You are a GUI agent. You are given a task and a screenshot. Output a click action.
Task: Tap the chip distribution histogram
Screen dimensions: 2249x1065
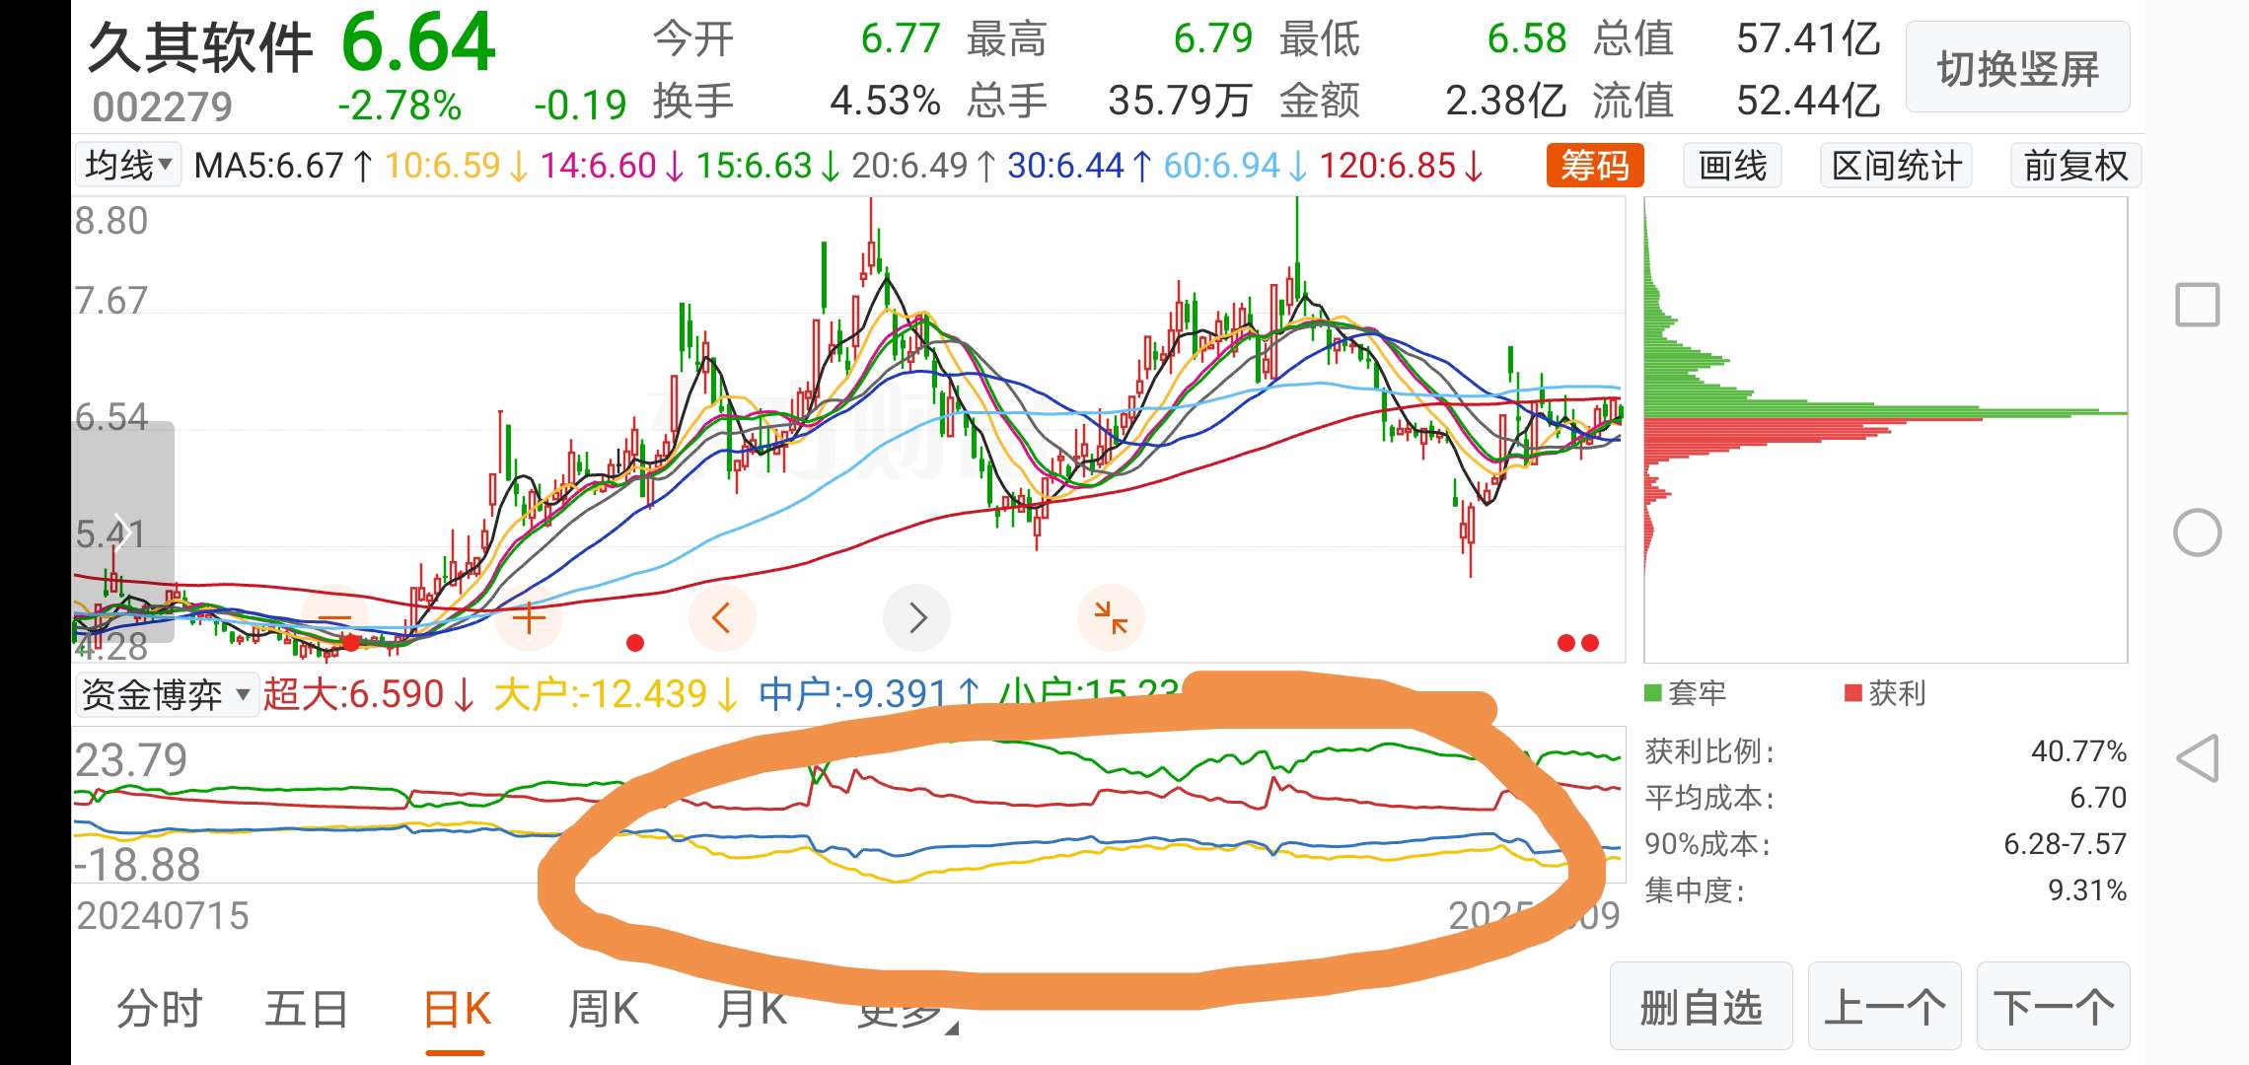(x=1885, y=429)
